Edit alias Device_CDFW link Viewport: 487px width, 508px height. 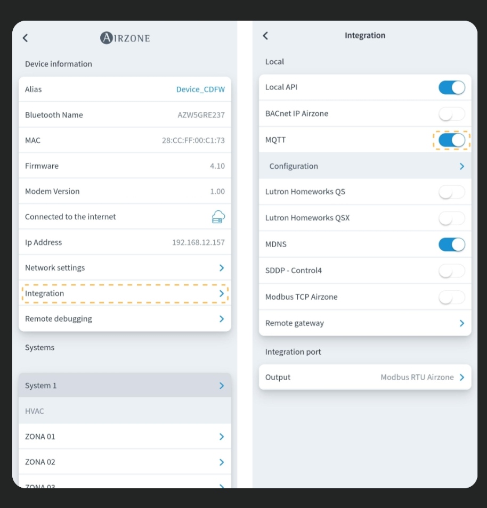200,89
